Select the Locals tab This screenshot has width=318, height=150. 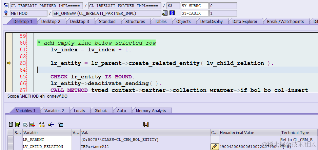(x=79, y=110)
